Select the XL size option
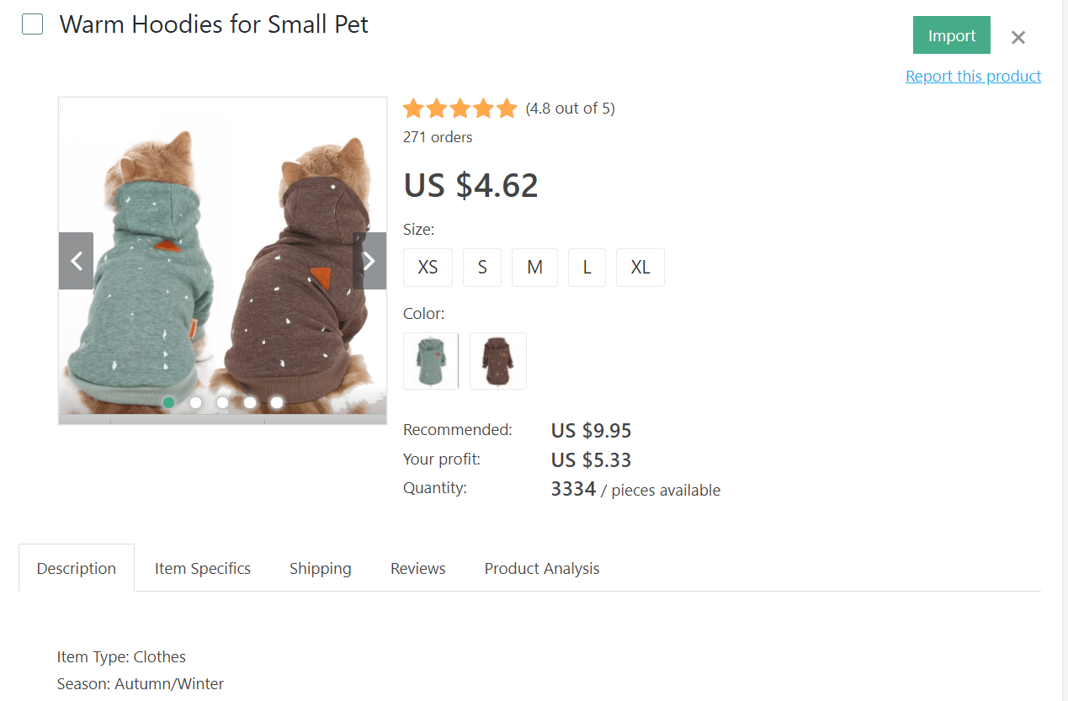 [640, 267]
